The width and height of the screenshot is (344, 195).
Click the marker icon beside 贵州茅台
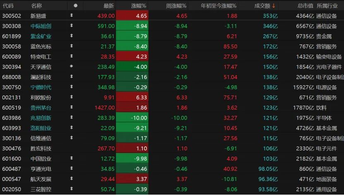[x=71, y=107]
